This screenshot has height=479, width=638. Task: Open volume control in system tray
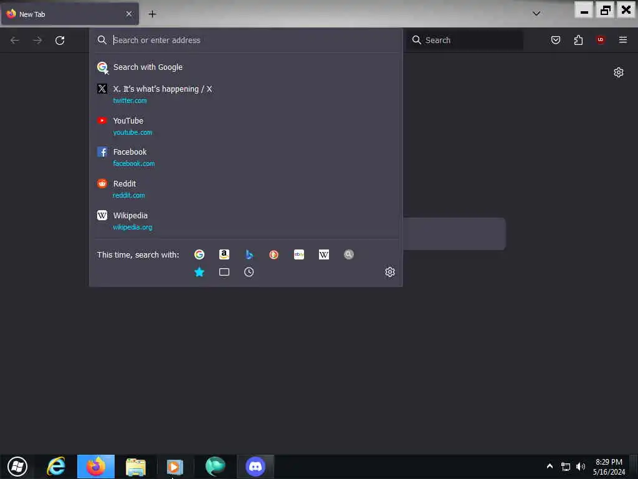point(581,467)
